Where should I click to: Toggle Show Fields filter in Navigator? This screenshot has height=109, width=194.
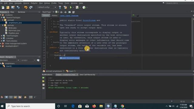(x=6, y=97)
